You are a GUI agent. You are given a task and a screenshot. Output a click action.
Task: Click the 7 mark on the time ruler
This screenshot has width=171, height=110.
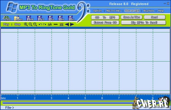tap(119, 98)
